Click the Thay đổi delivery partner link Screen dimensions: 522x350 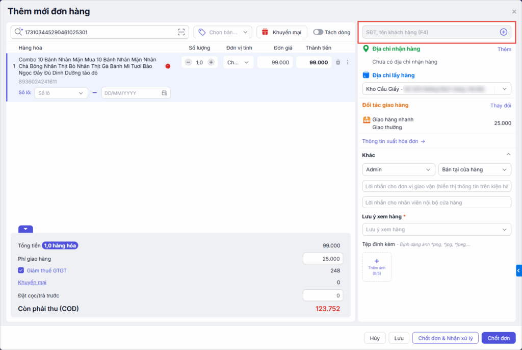pos(500,106)
